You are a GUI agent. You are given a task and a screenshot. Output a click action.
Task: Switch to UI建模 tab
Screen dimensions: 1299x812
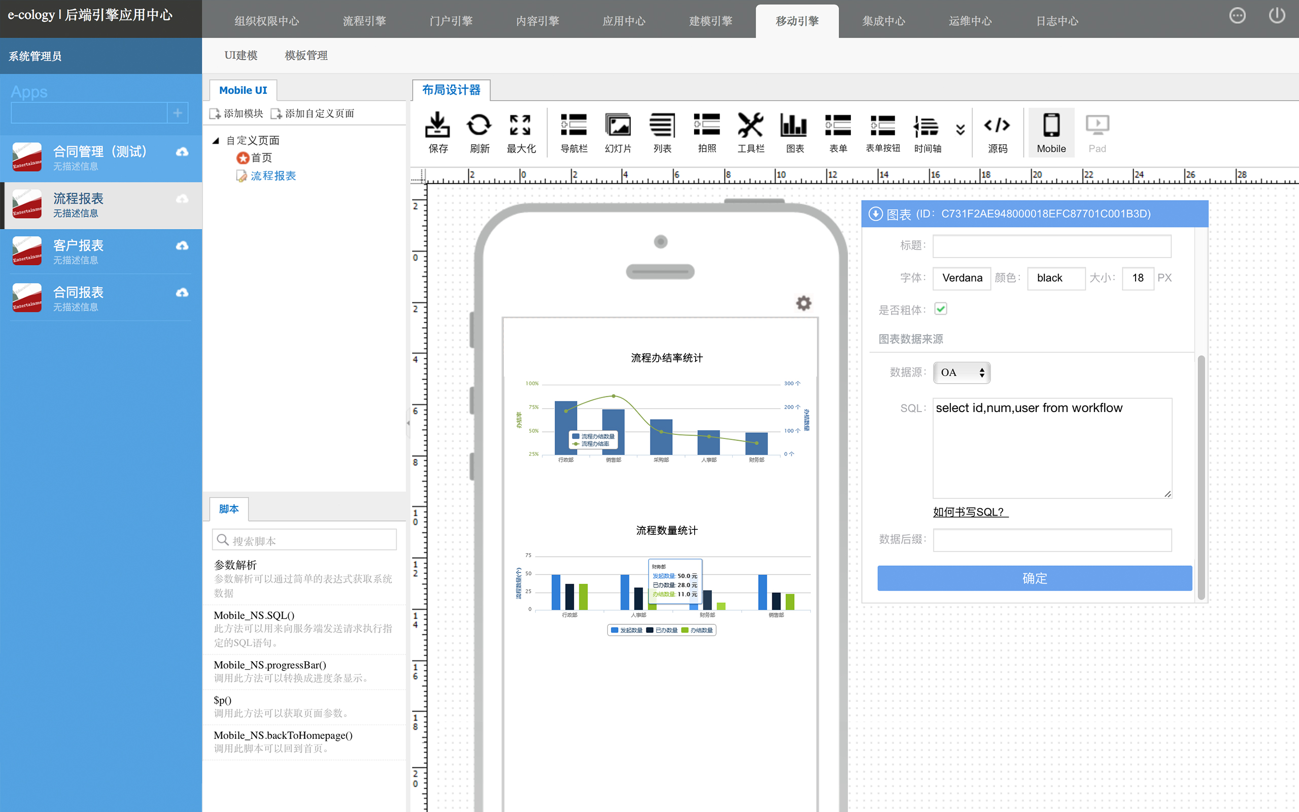[x=241, y=55]
